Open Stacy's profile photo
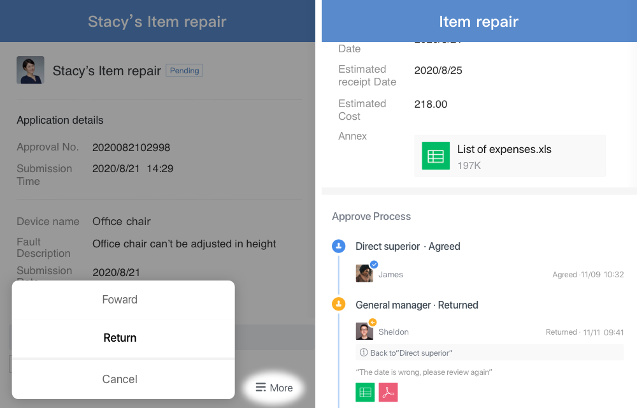Viewport: 637px width, 408px height. 31,70
